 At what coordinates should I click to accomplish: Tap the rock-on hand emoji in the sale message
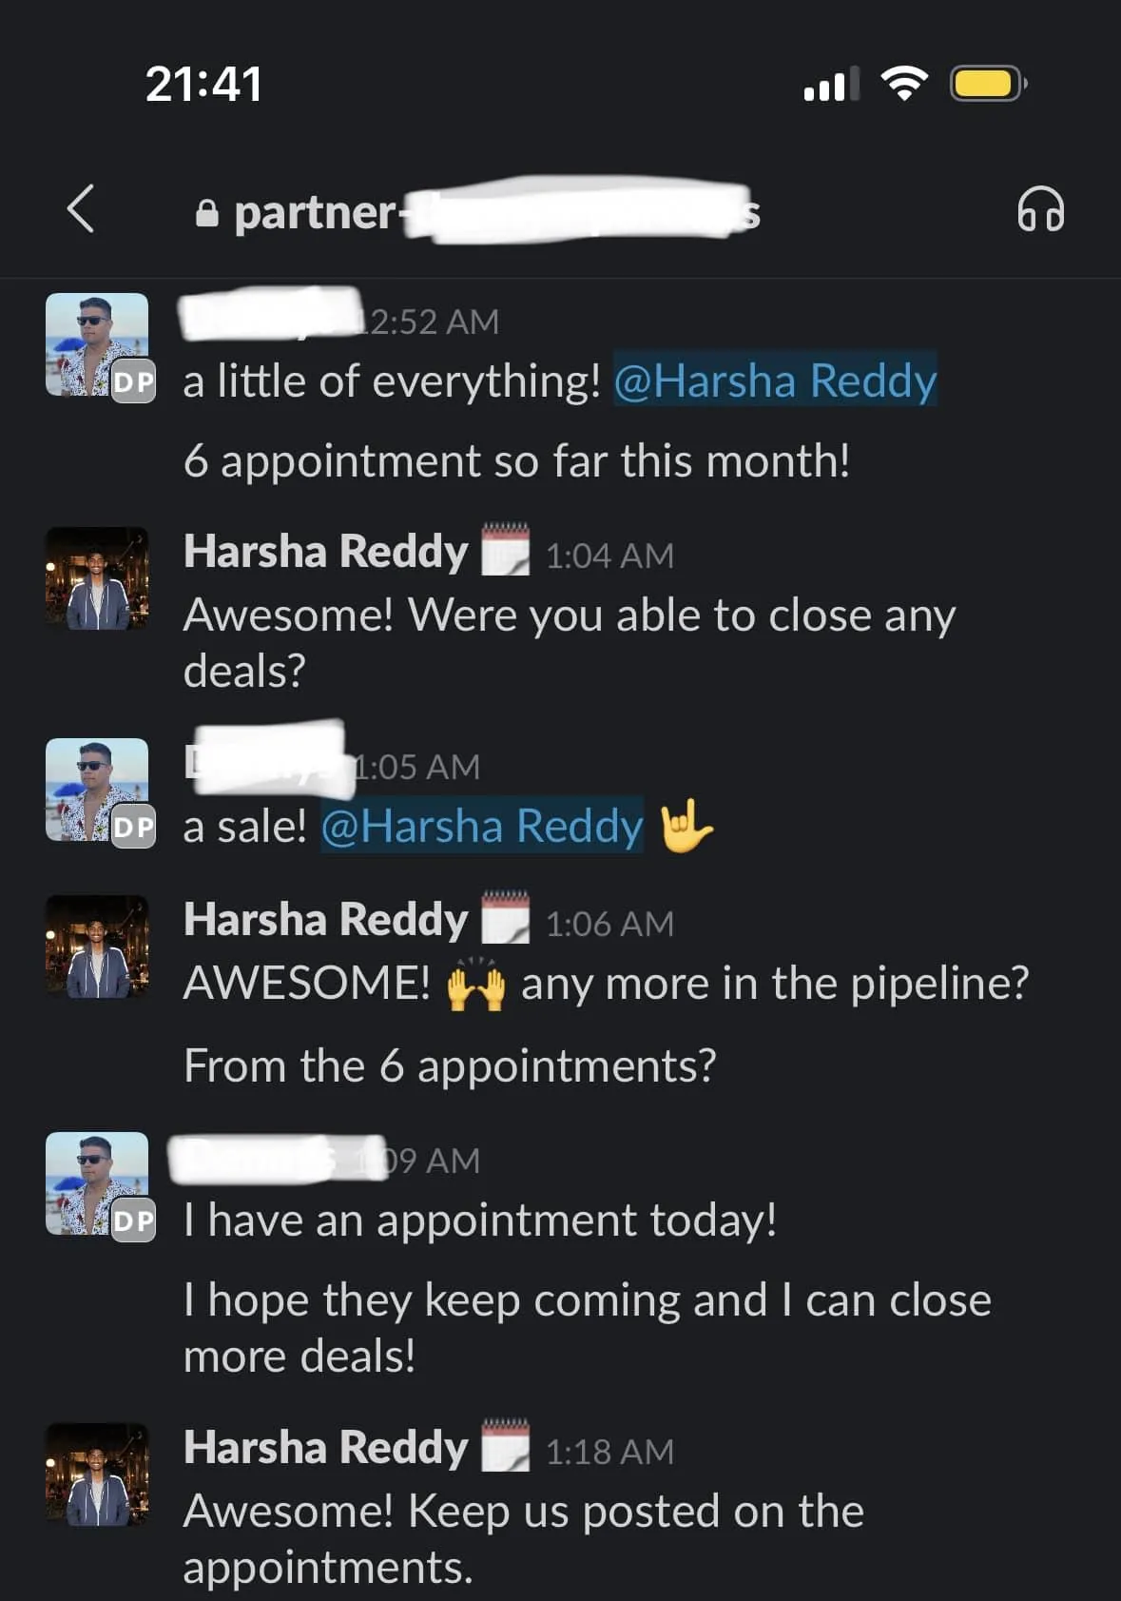686,826
